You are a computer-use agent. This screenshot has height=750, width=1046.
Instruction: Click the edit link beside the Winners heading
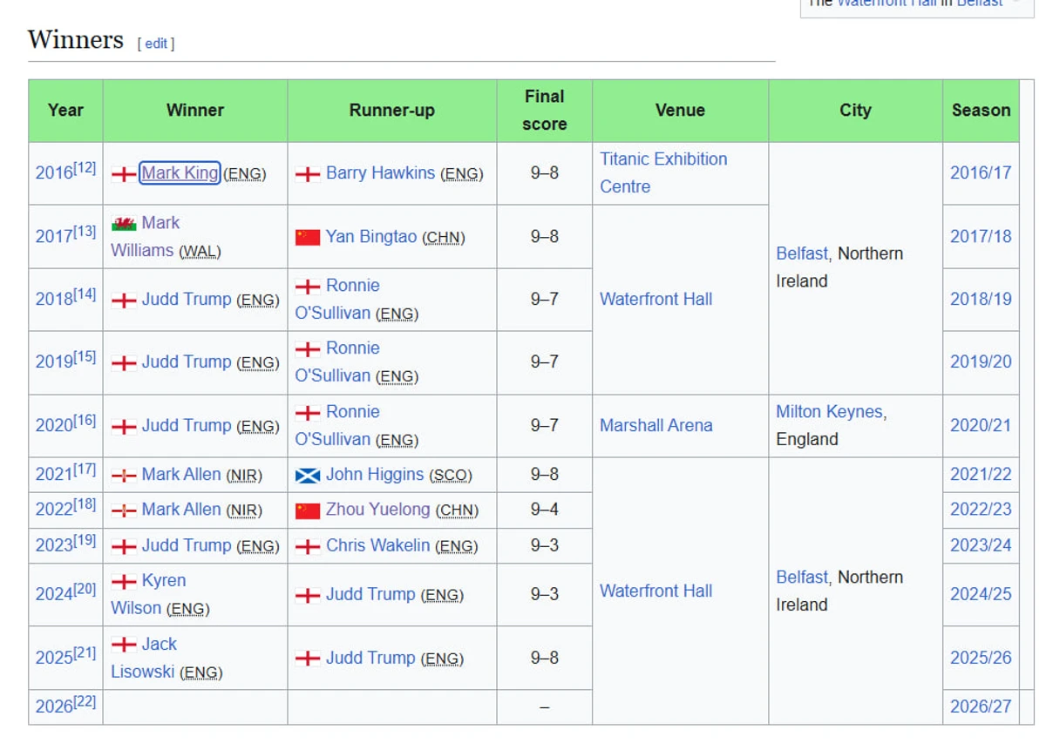(156, 44)
